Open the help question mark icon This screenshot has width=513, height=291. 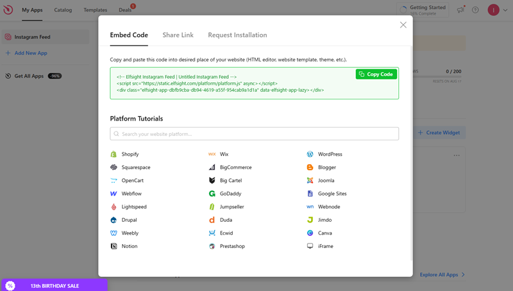pos(475,10)
